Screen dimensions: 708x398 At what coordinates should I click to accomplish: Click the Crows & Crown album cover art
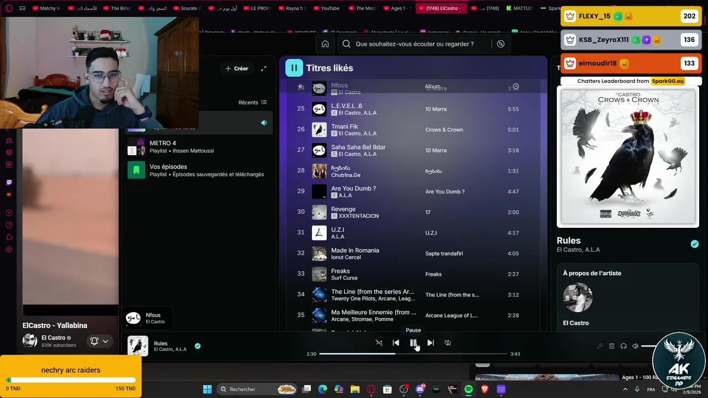click(x=628, y=156)
